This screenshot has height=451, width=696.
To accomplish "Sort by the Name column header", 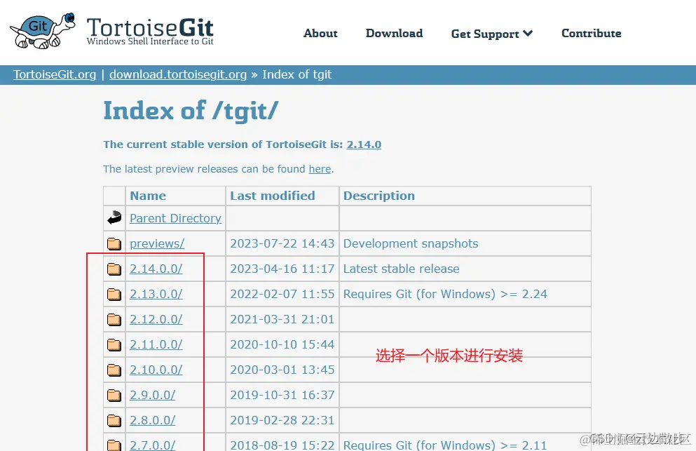I will 148,196.
